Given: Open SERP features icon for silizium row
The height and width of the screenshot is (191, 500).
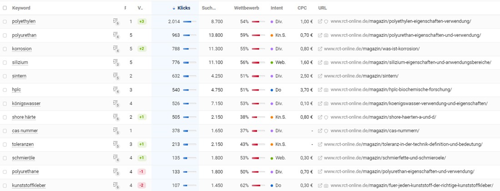Looking at the screenshot, I should (x=116, y=63).
